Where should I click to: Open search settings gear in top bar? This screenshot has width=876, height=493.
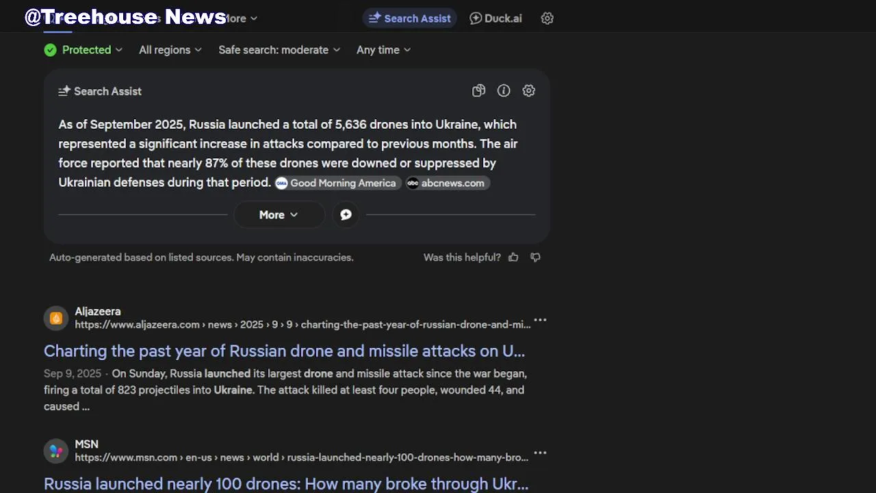[547, 18]
